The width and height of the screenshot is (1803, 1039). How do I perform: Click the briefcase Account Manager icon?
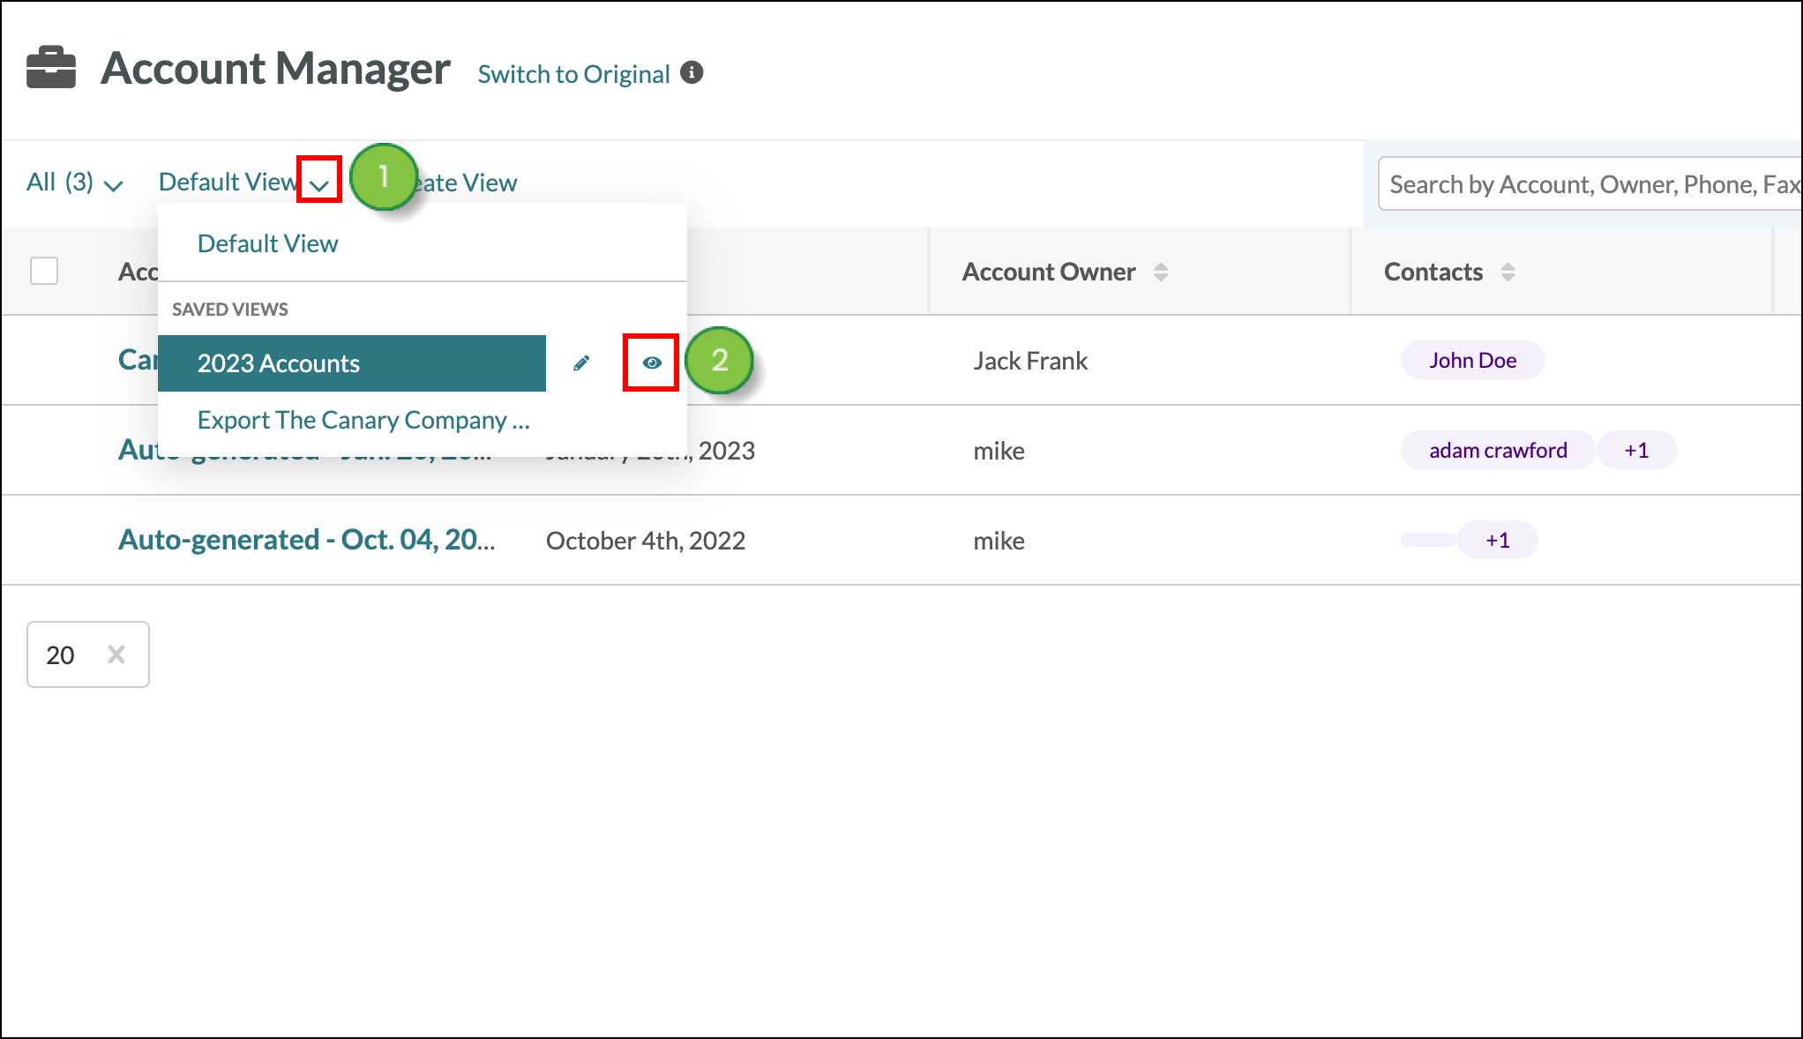[51, 68]
